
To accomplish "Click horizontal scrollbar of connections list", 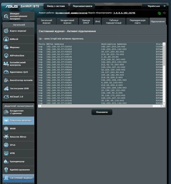I will click(97, 106).
